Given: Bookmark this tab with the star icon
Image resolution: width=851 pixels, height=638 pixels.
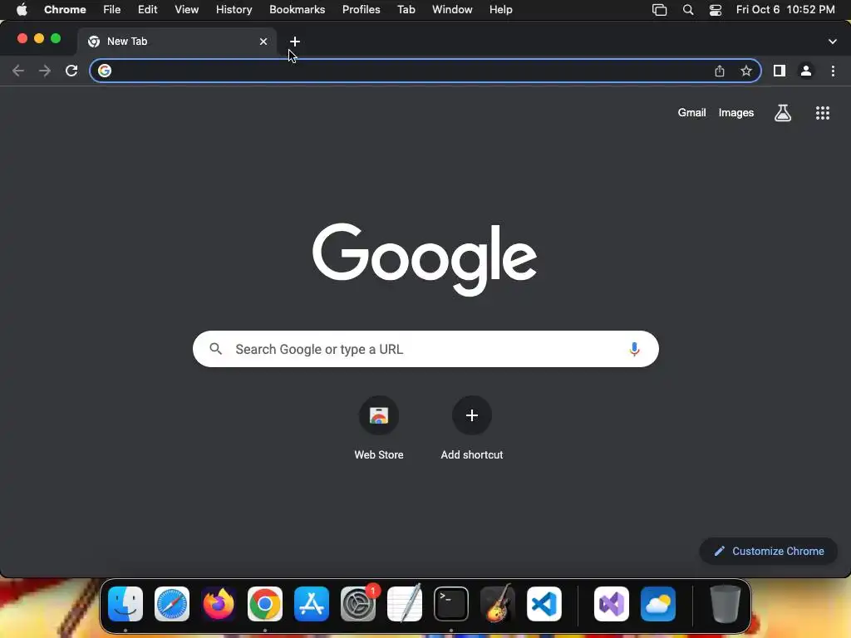Looking at the screenshot, I should click(746, 71).
